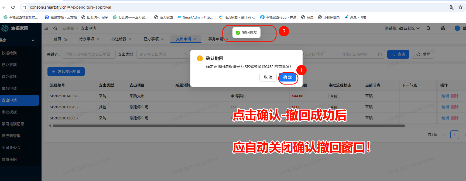Click 删除 for SP202510136697

coord(455,118)
